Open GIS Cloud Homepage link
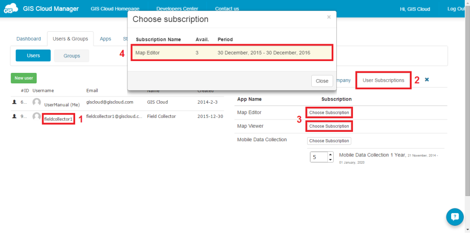 click(115, 9)
